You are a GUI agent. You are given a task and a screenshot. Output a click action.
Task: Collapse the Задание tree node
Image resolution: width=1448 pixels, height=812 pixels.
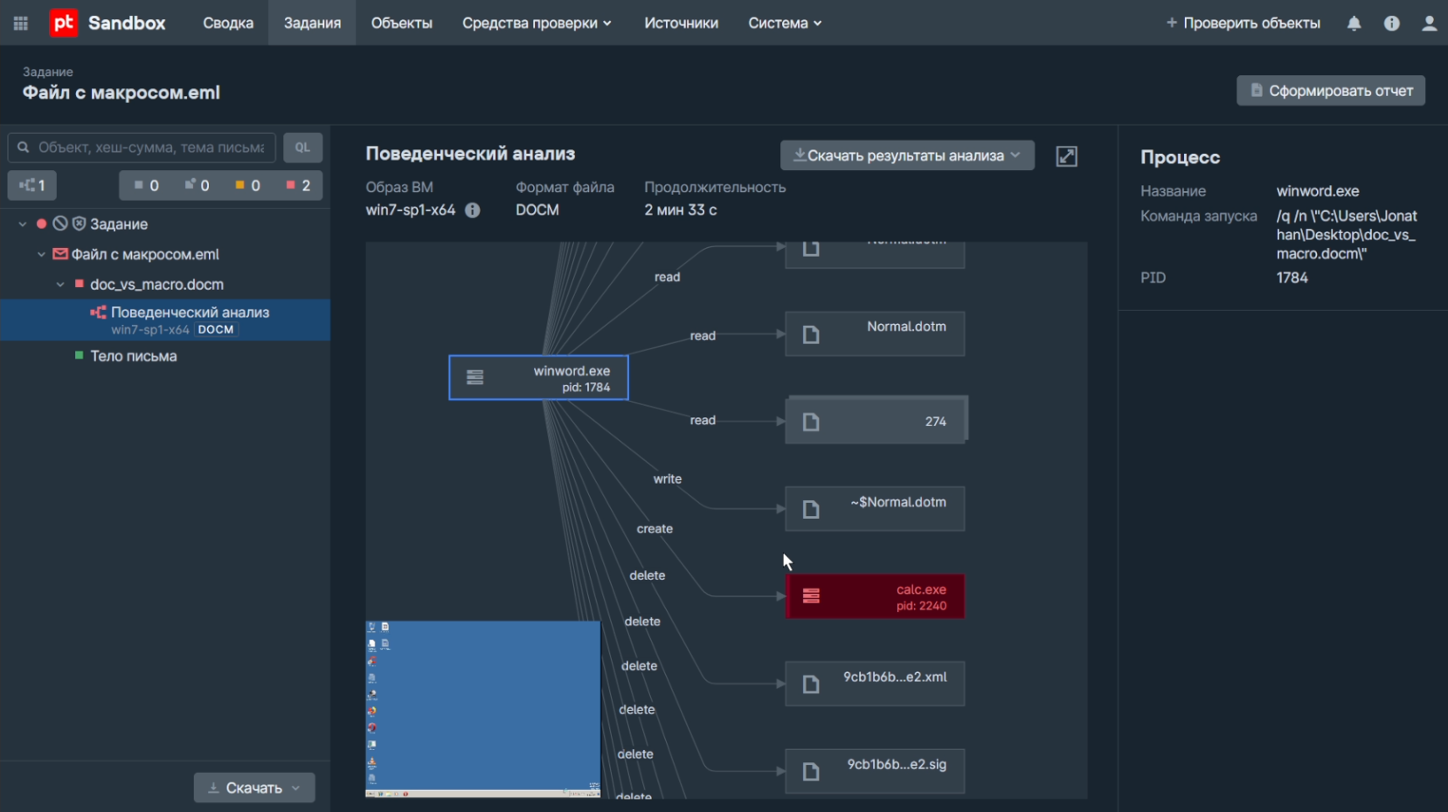[x=23, y=224]
